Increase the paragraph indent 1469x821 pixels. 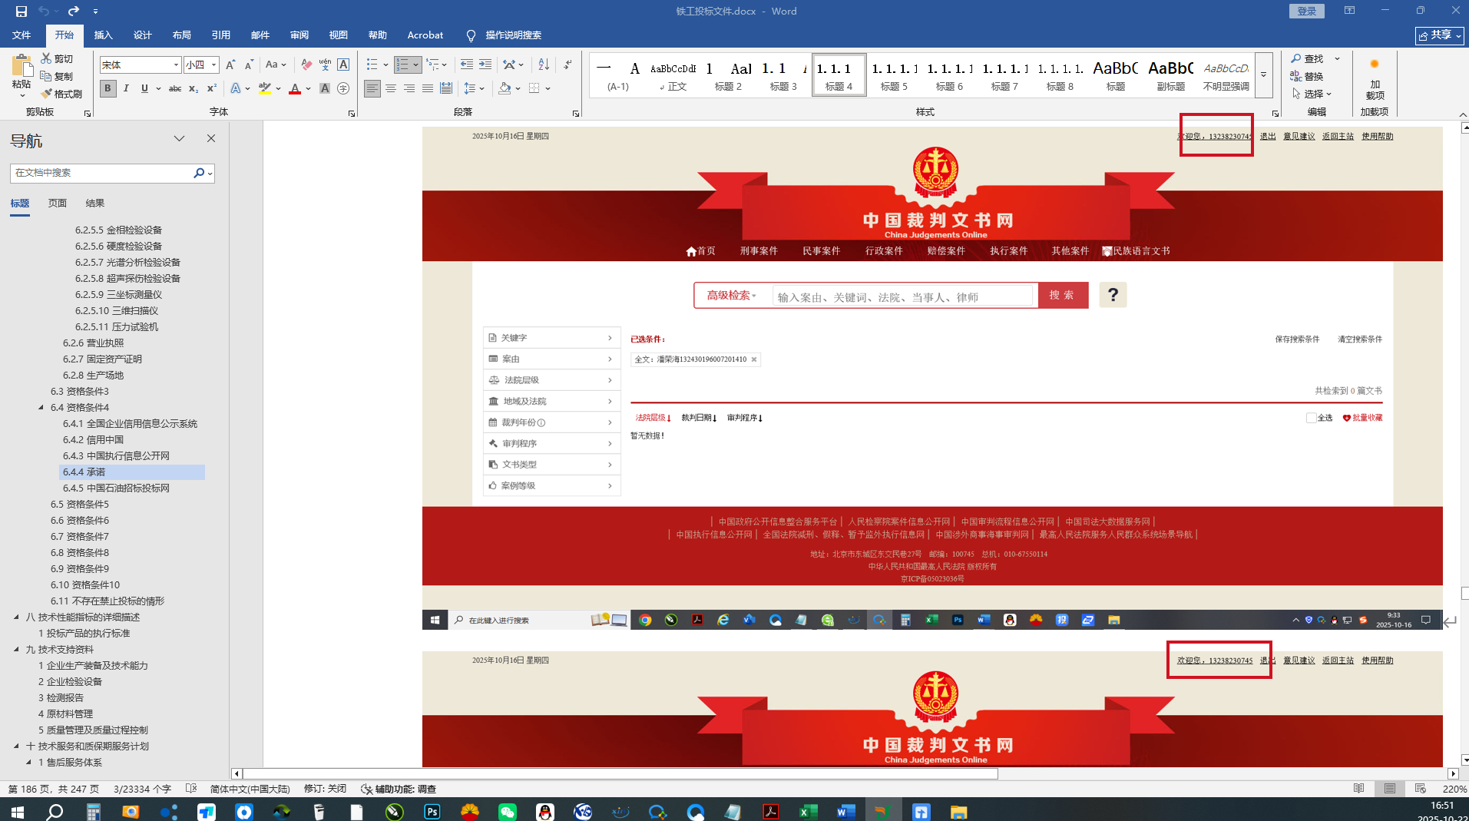pos(485,65)
